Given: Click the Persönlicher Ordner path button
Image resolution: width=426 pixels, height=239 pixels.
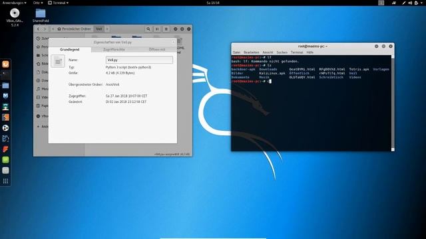Looking at the screenshot, I should (x=74, y=29).
